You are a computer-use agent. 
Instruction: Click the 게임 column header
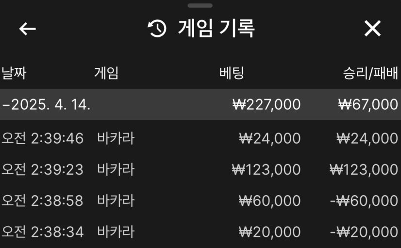[x=106, y=73]
